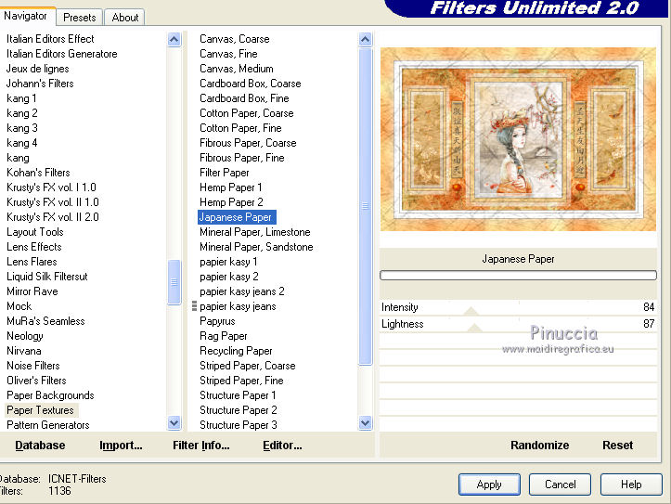Switch to the Navigator tab
This screenshot has height=504, width=671.
(25, 16)
